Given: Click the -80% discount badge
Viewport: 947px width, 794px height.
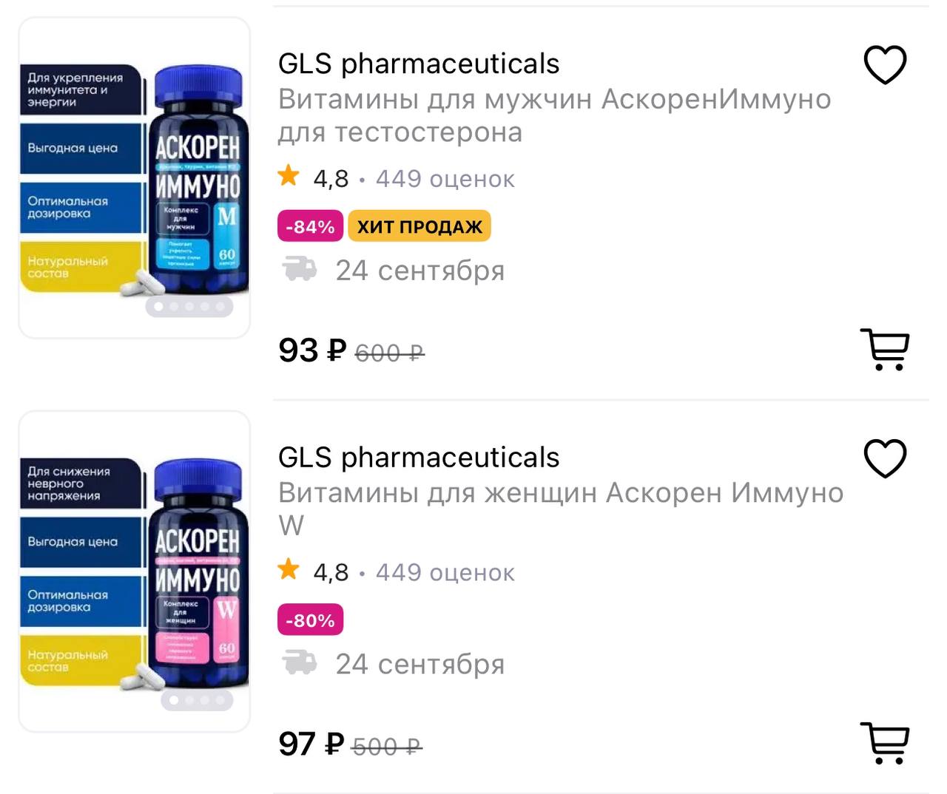Looking at the screenshot, I should pos(310,620).
